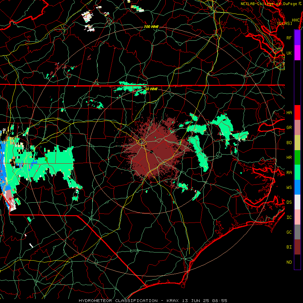The height and width of the screenshot is (303, 303).
Task: Click the GR legend label
Action: (x=289, y=128)
